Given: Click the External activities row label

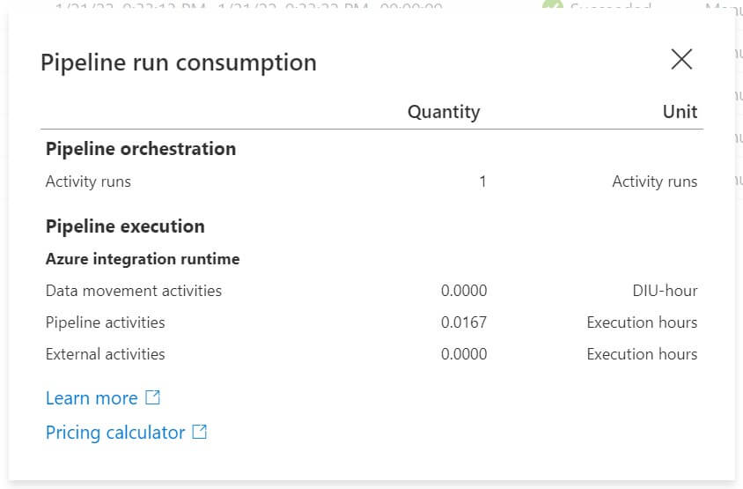Looking at the screenshot, I should tap(106, 354).
